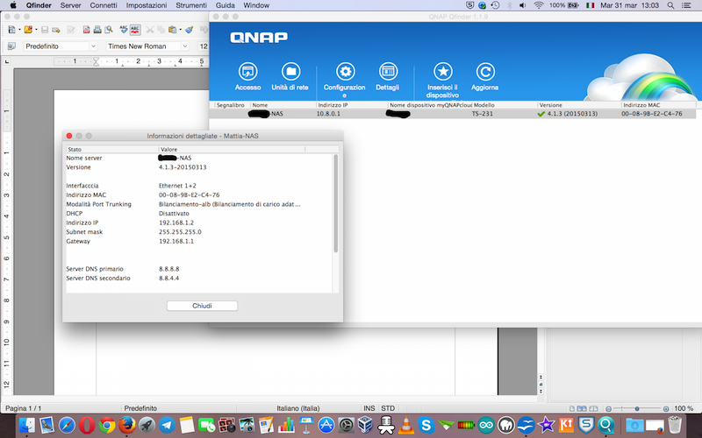Click the Accesso login icon
The width and height of the screenshot is (702, 438).
[247, 73]
